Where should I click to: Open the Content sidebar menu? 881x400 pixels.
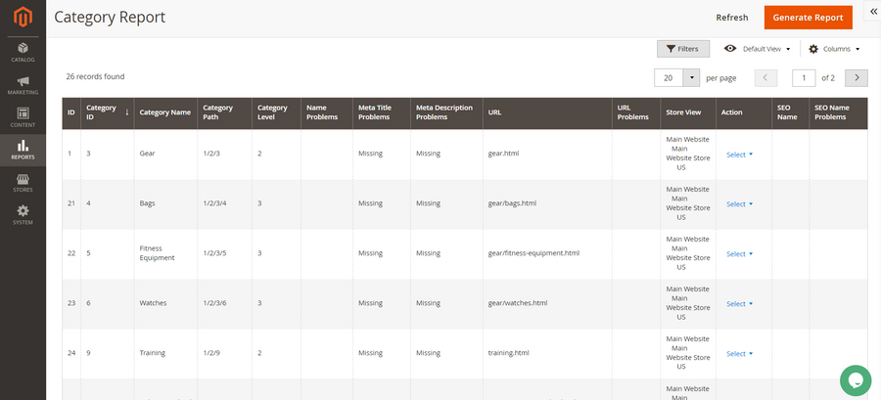point(23,117)
